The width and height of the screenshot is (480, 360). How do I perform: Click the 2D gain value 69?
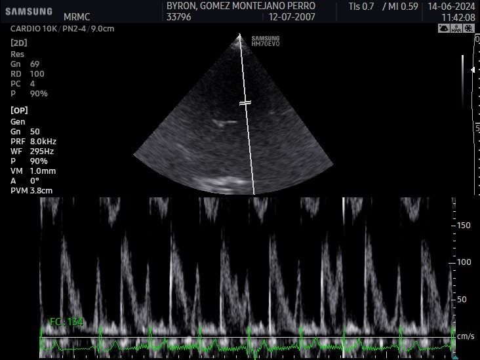click(35, 64)
